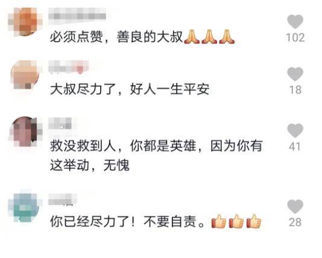The height and width of the screenshot is (258, 322).
Task: Select the blurred username with the red badge
Action: pyautogui.click(x=69, y=67)
